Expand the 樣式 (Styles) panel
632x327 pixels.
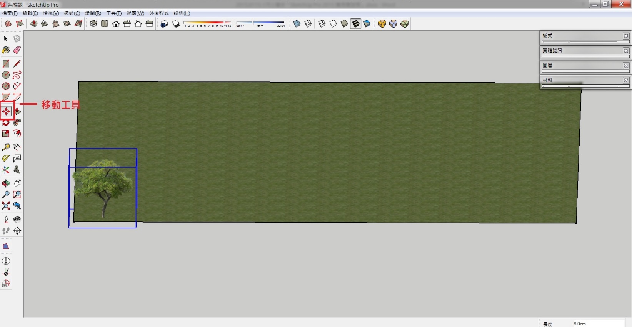(581, 36)
